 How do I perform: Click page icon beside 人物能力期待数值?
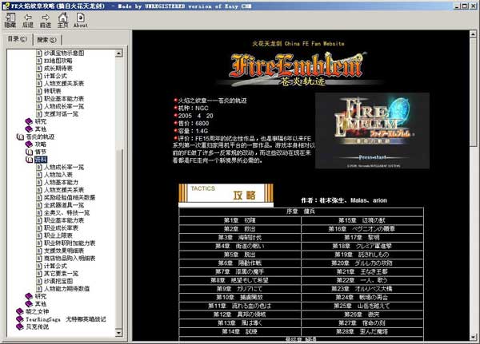(39, 288)
